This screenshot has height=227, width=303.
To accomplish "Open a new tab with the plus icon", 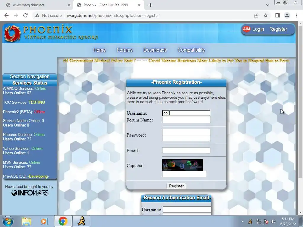I will [x=151, y=5].
